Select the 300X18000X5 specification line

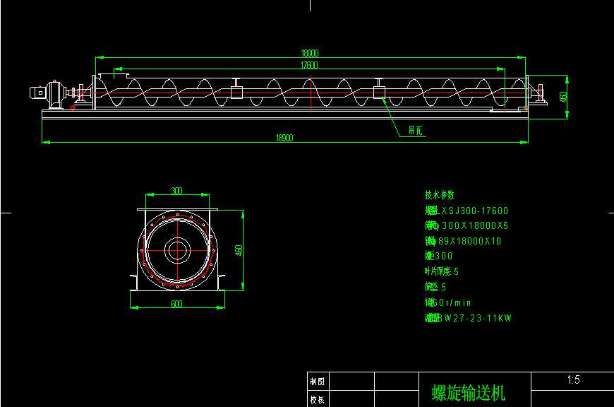coord(466,226)
